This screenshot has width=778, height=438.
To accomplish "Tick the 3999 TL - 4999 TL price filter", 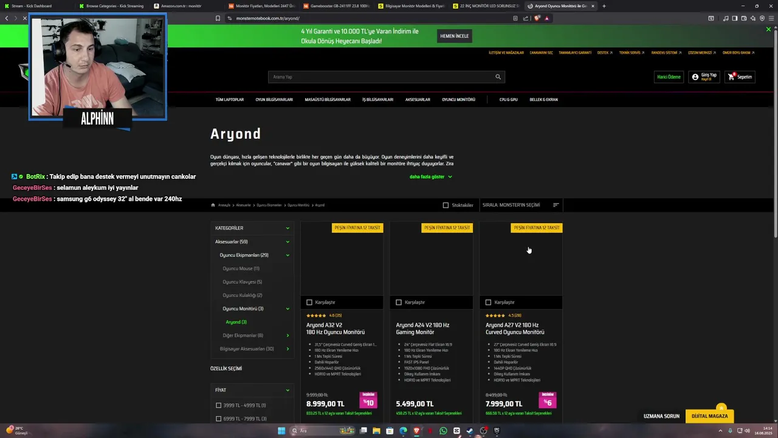I will [219, 405].
